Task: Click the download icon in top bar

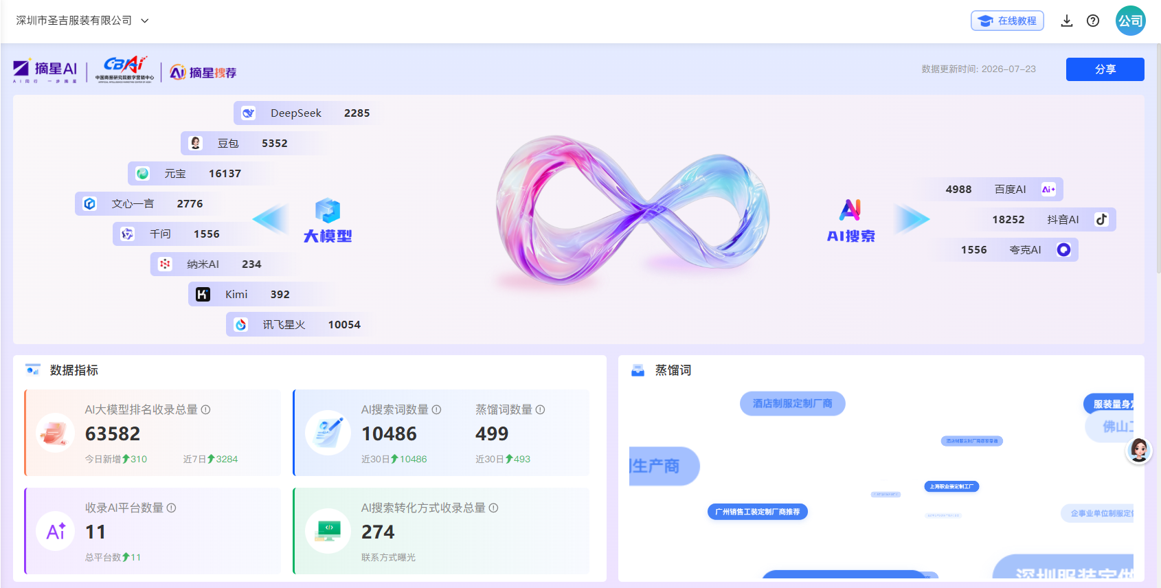Action: 1066,21
